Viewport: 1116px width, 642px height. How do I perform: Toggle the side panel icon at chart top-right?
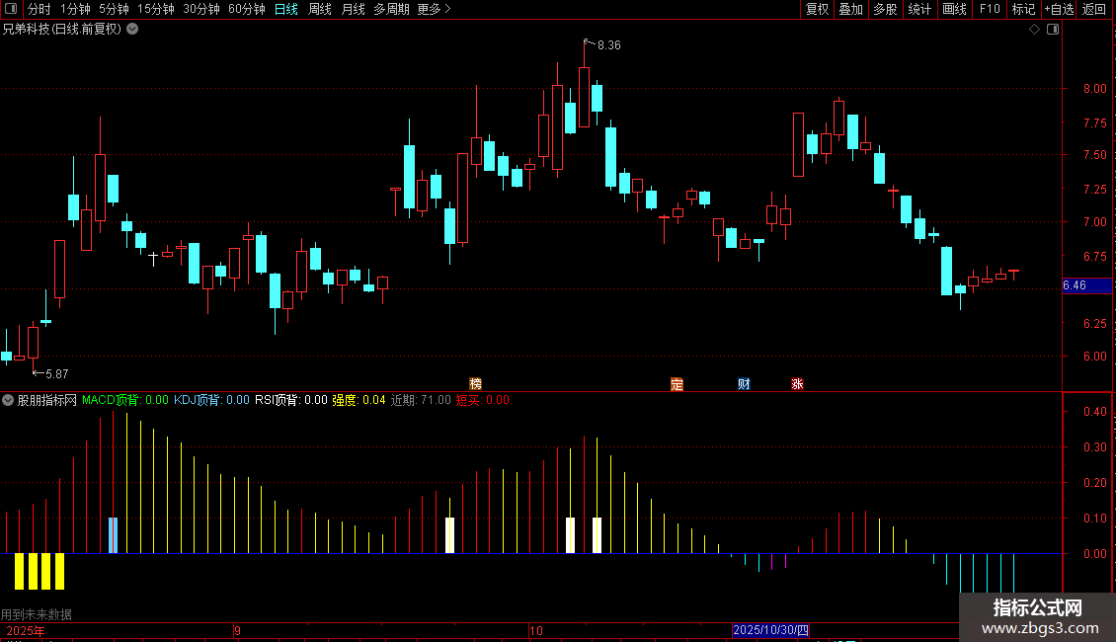click(1053, 30)
